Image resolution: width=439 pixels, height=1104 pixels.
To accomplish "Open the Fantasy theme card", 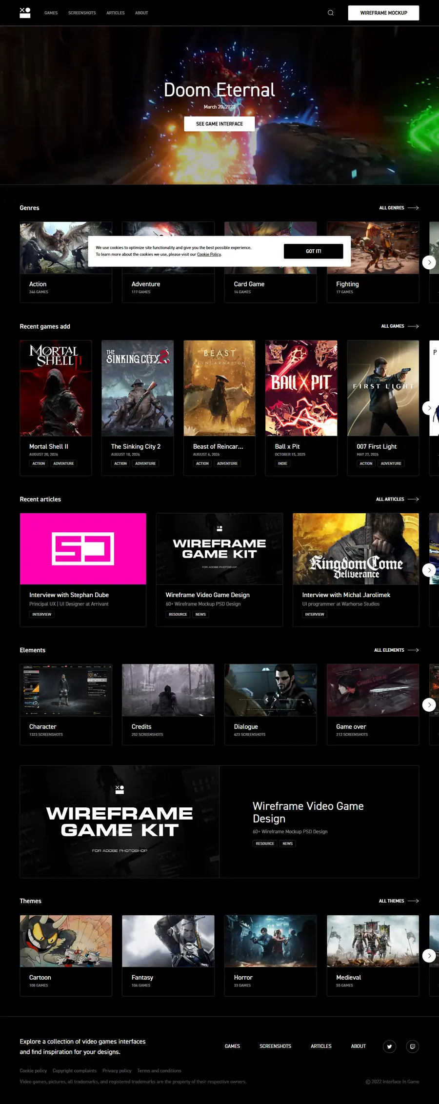I will click(x=168, y=955).
